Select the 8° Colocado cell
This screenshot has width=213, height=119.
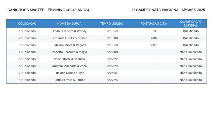click(x=27, y=80)
